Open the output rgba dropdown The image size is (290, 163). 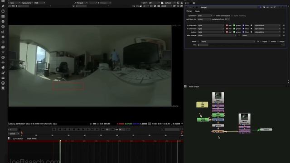[x=211, y=32]
